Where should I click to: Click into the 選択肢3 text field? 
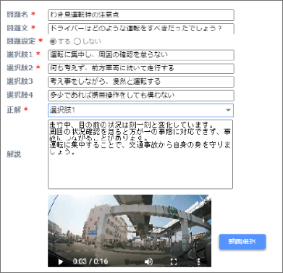pyautogui.click(x=141, y=82)
